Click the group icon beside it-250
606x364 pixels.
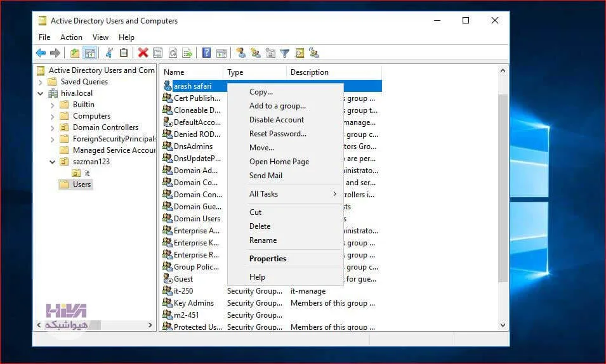(168, 290)
